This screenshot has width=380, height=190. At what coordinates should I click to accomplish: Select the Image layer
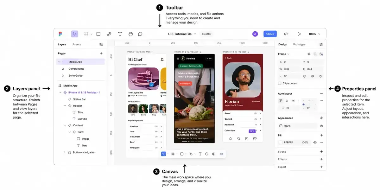pos(85,139)
